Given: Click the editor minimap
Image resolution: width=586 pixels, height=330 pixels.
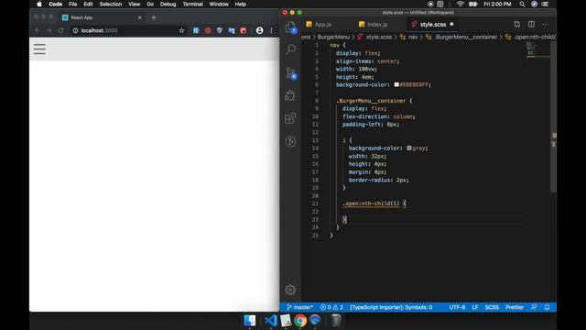Looking at the screenshot, I should [537, 49].
